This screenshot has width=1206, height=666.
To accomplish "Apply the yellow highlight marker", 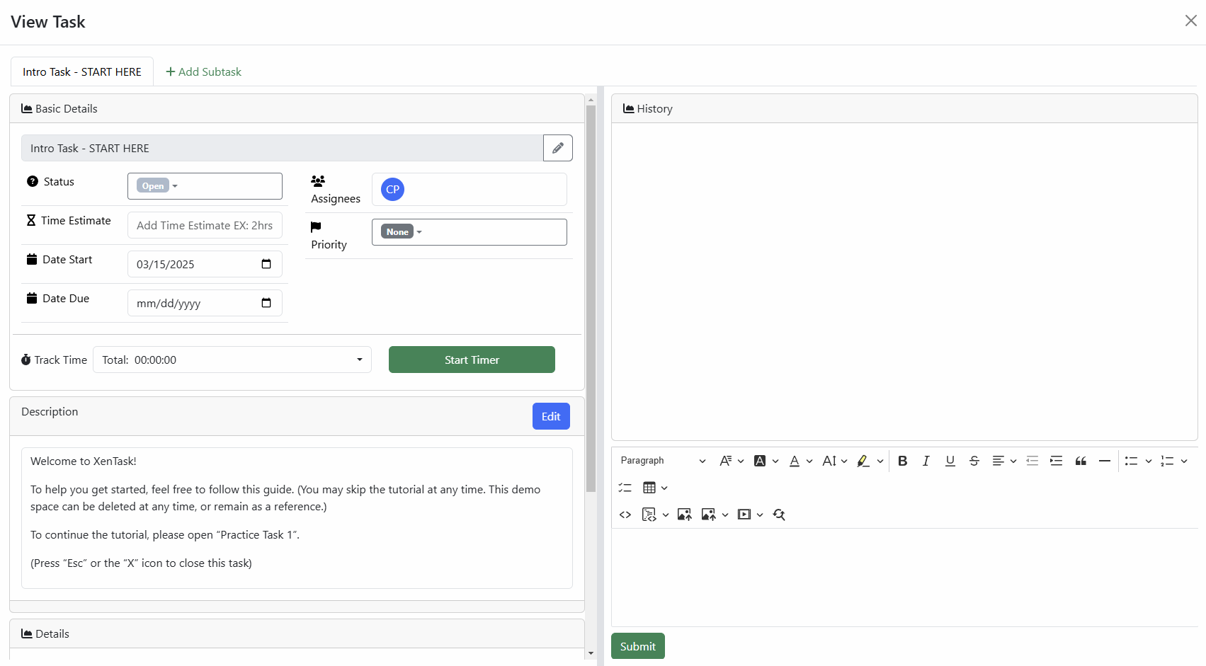I will click(863, 461).
